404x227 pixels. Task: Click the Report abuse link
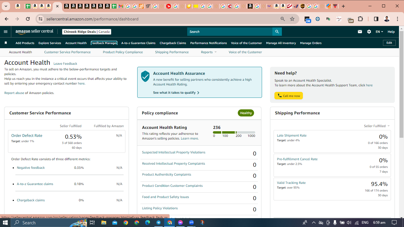pyautogui.click(x=14, y=93)
